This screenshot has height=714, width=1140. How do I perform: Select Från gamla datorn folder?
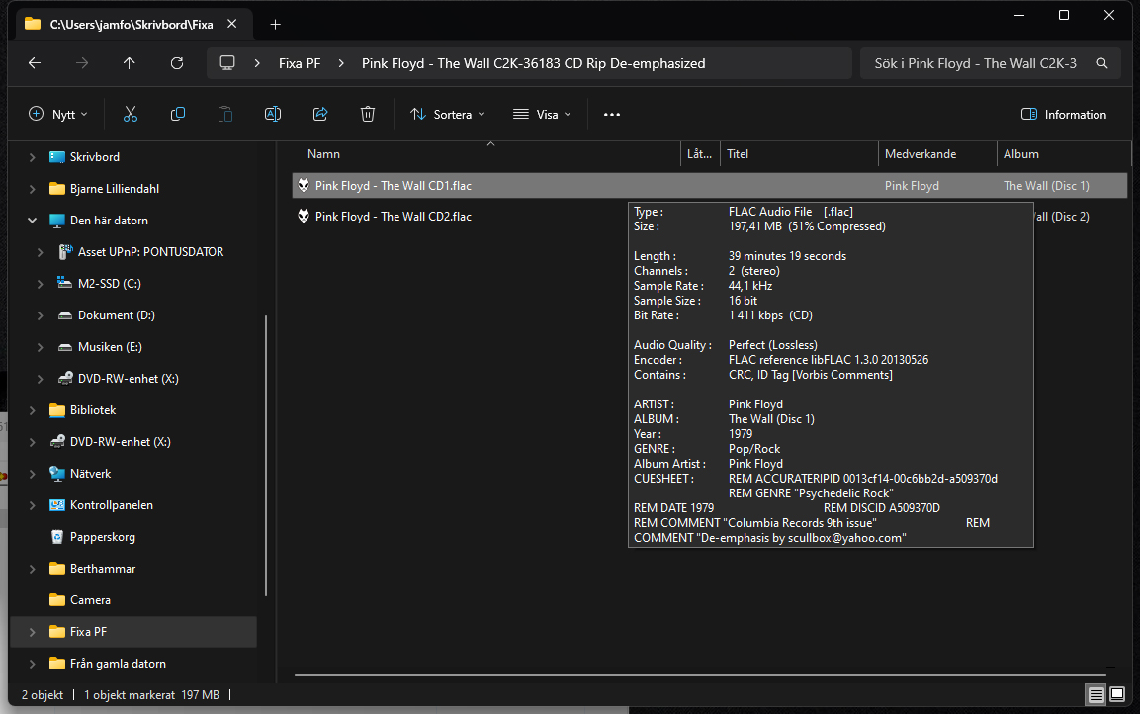coord(118,664)
